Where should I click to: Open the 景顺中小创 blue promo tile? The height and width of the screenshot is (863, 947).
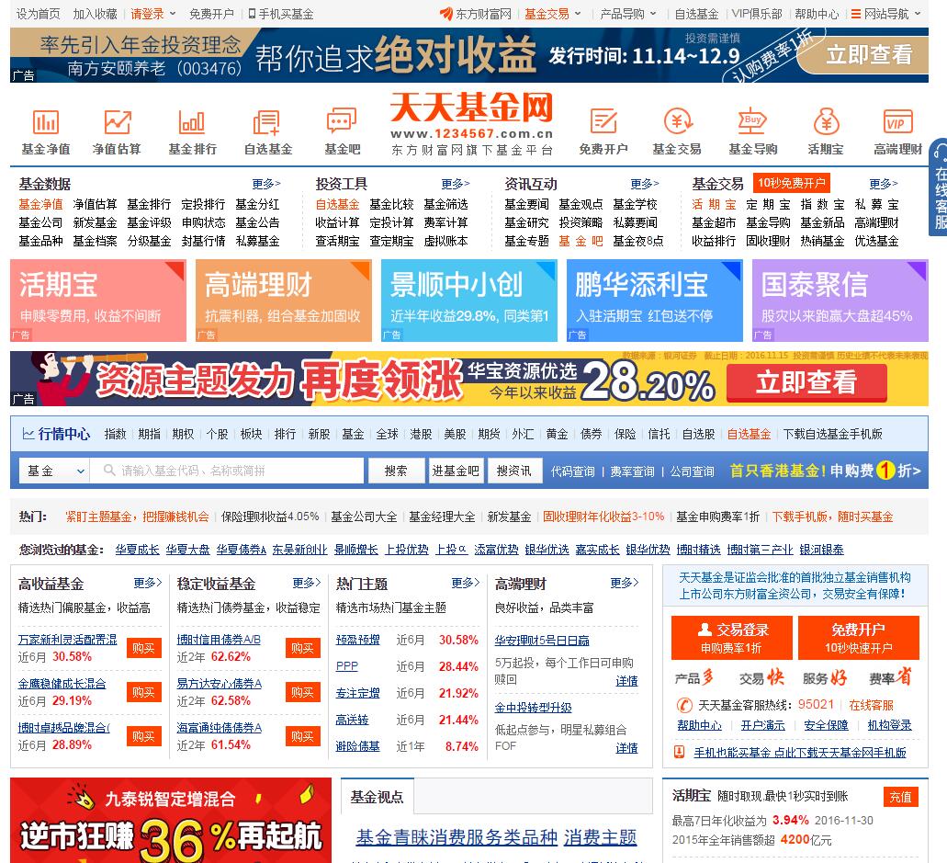click(x=468, y=301)
